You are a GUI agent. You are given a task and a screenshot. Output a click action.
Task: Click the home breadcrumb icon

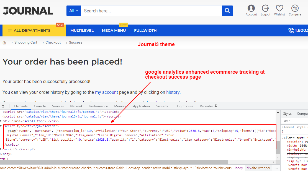tap(4, 43)
